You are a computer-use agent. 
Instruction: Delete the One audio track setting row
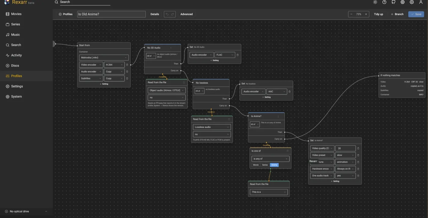click(358, 176)
